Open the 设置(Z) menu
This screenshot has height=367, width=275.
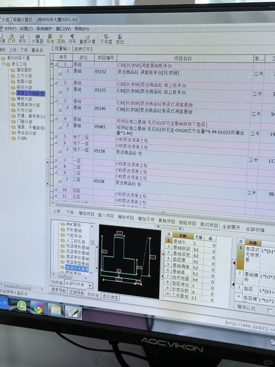[x=26, y=29]
